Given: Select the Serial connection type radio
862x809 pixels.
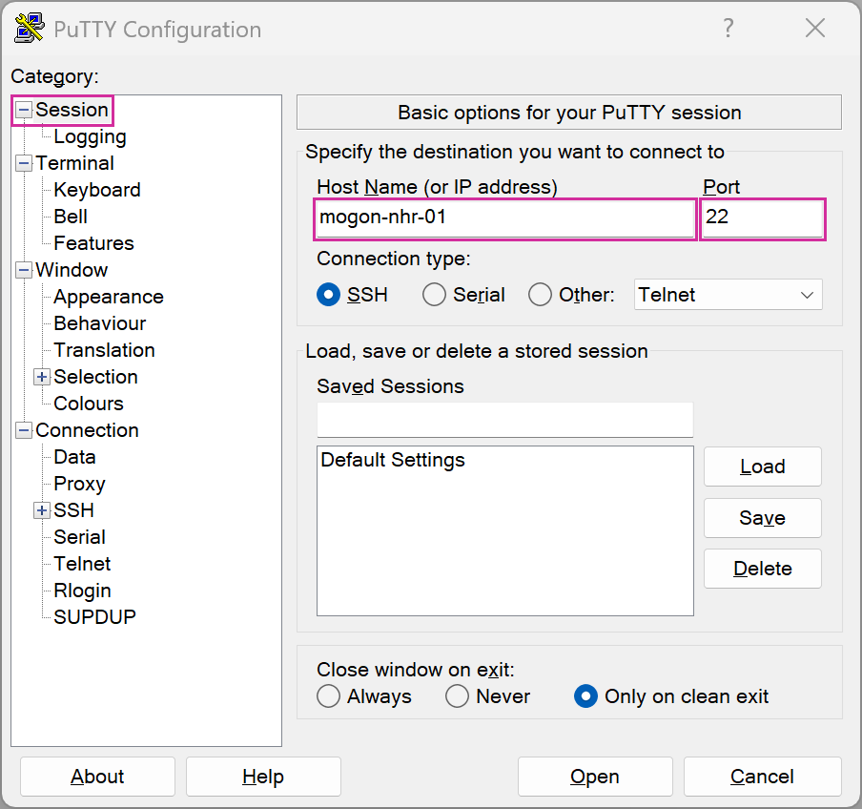Looking at the screenshot, I should tap(435, 295).
